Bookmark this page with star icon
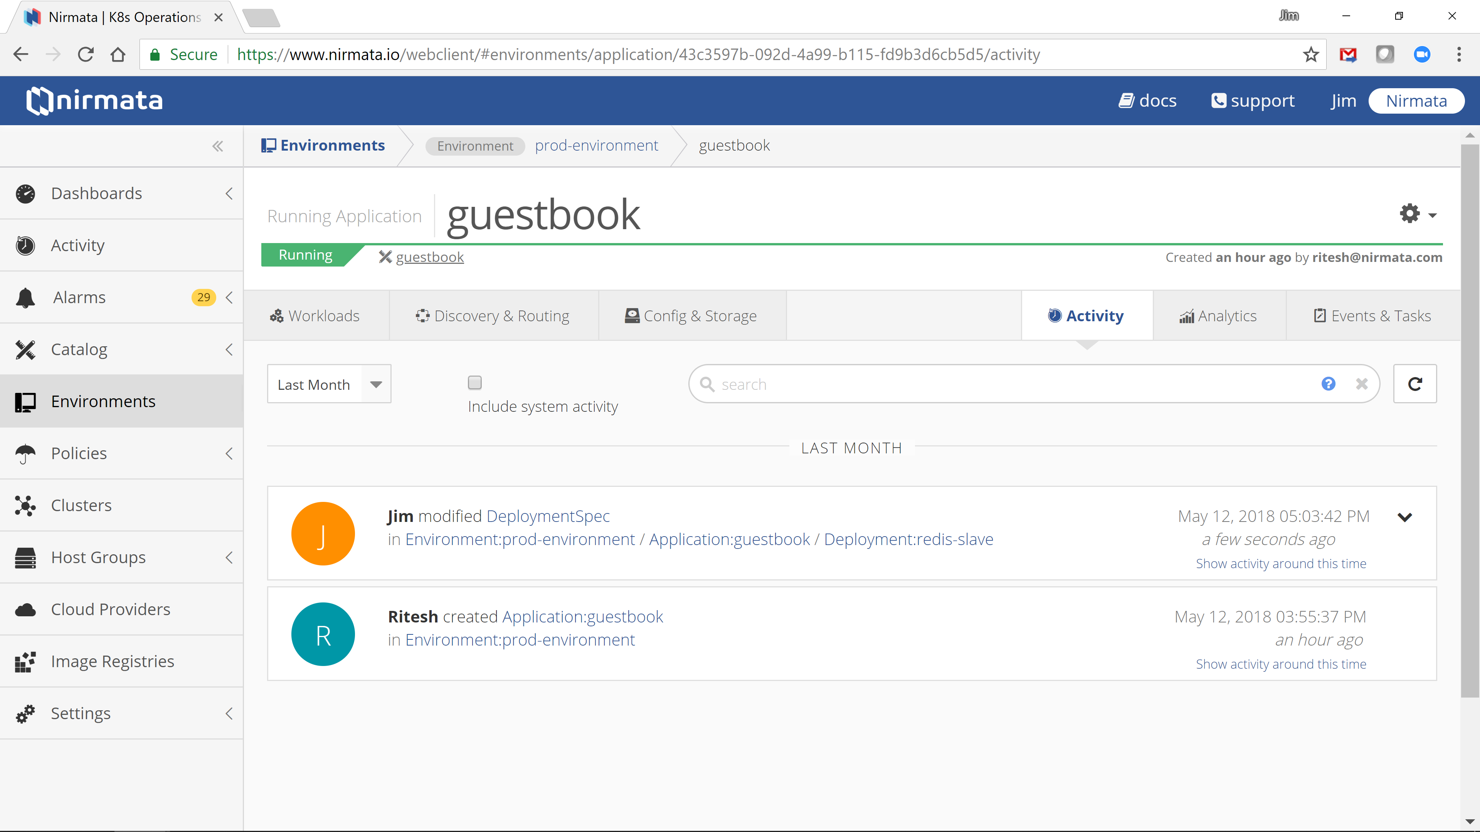Viewport: 1480px width, 832px height. pyautogui.click(x=1310, y=55)
